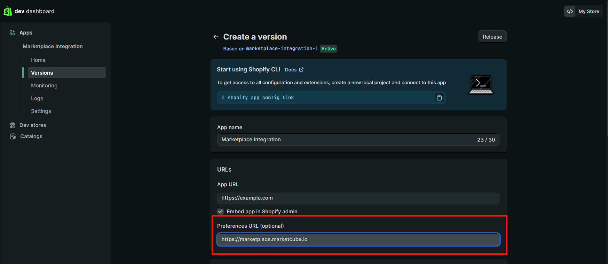Click the Start using Shopify CLI heading
Viewport: 608px width, 264px height.
[x=249, y=70]
